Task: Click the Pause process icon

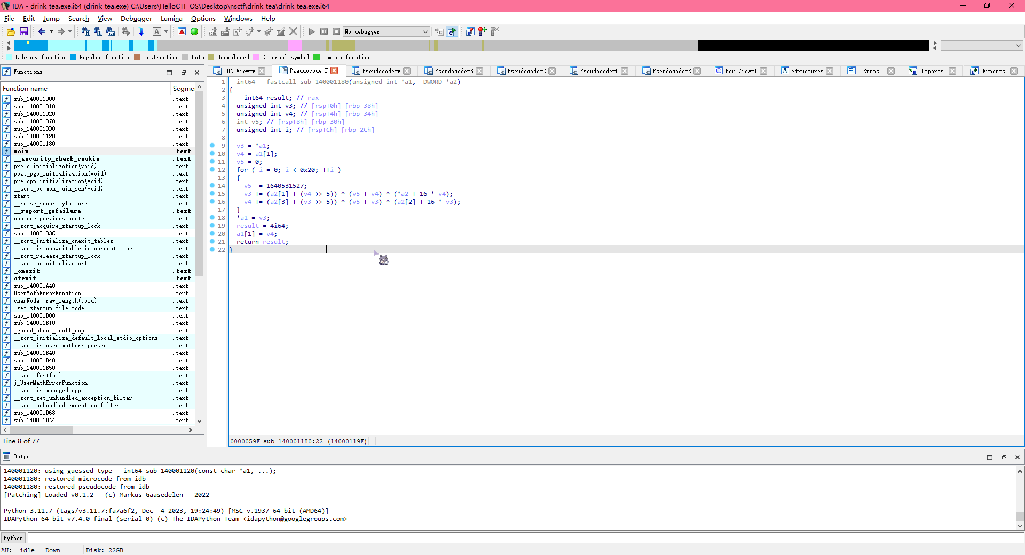Action: [x=324, y=32]
